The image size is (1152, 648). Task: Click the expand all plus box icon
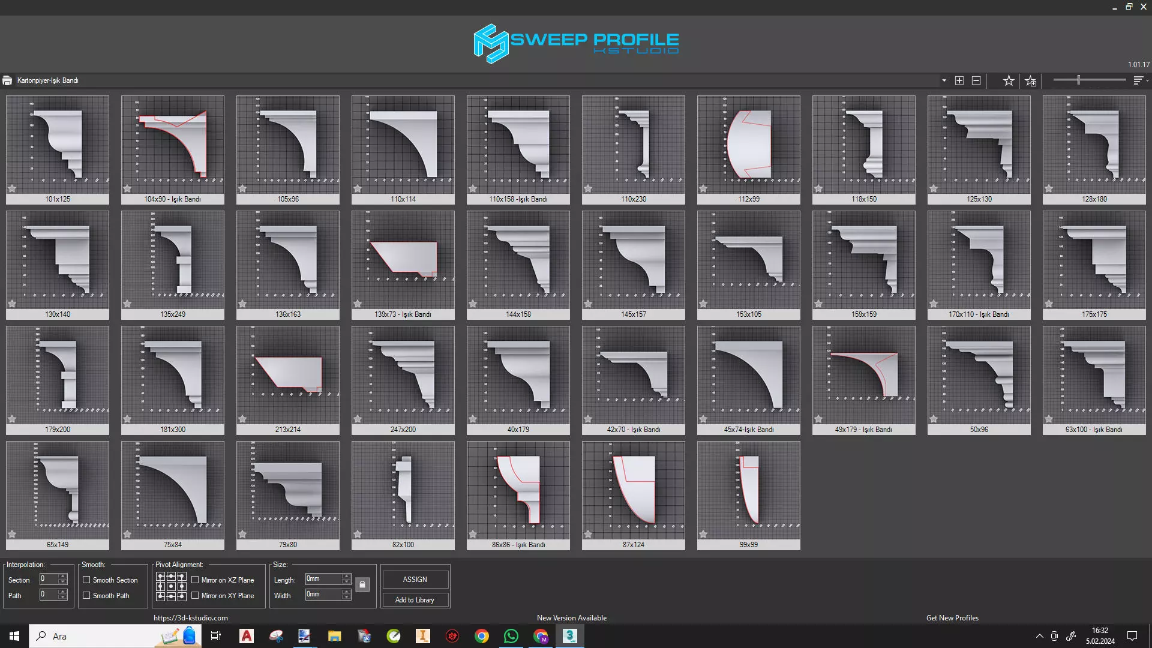pos(959,80)
